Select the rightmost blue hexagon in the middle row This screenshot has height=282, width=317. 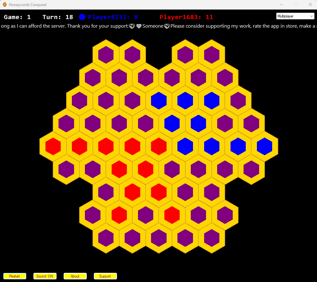point(265,147)
